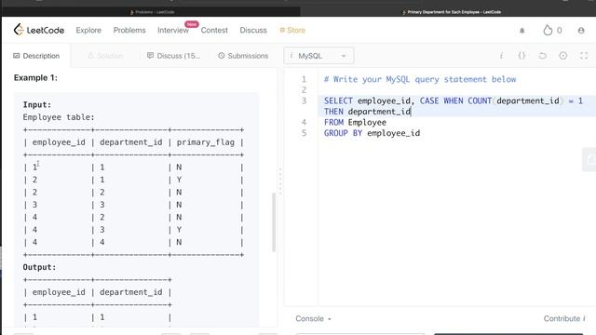
Task: Click the 'Output:' label
Action: tap(39, 267)
